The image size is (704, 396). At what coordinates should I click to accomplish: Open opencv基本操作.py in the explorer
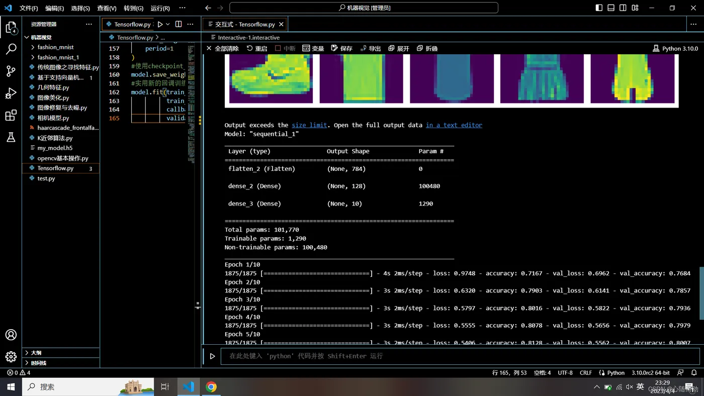[61, 158]
